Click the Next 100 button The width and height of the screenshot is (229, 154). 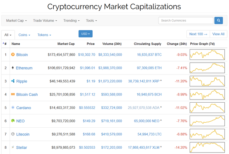(198, 34)
